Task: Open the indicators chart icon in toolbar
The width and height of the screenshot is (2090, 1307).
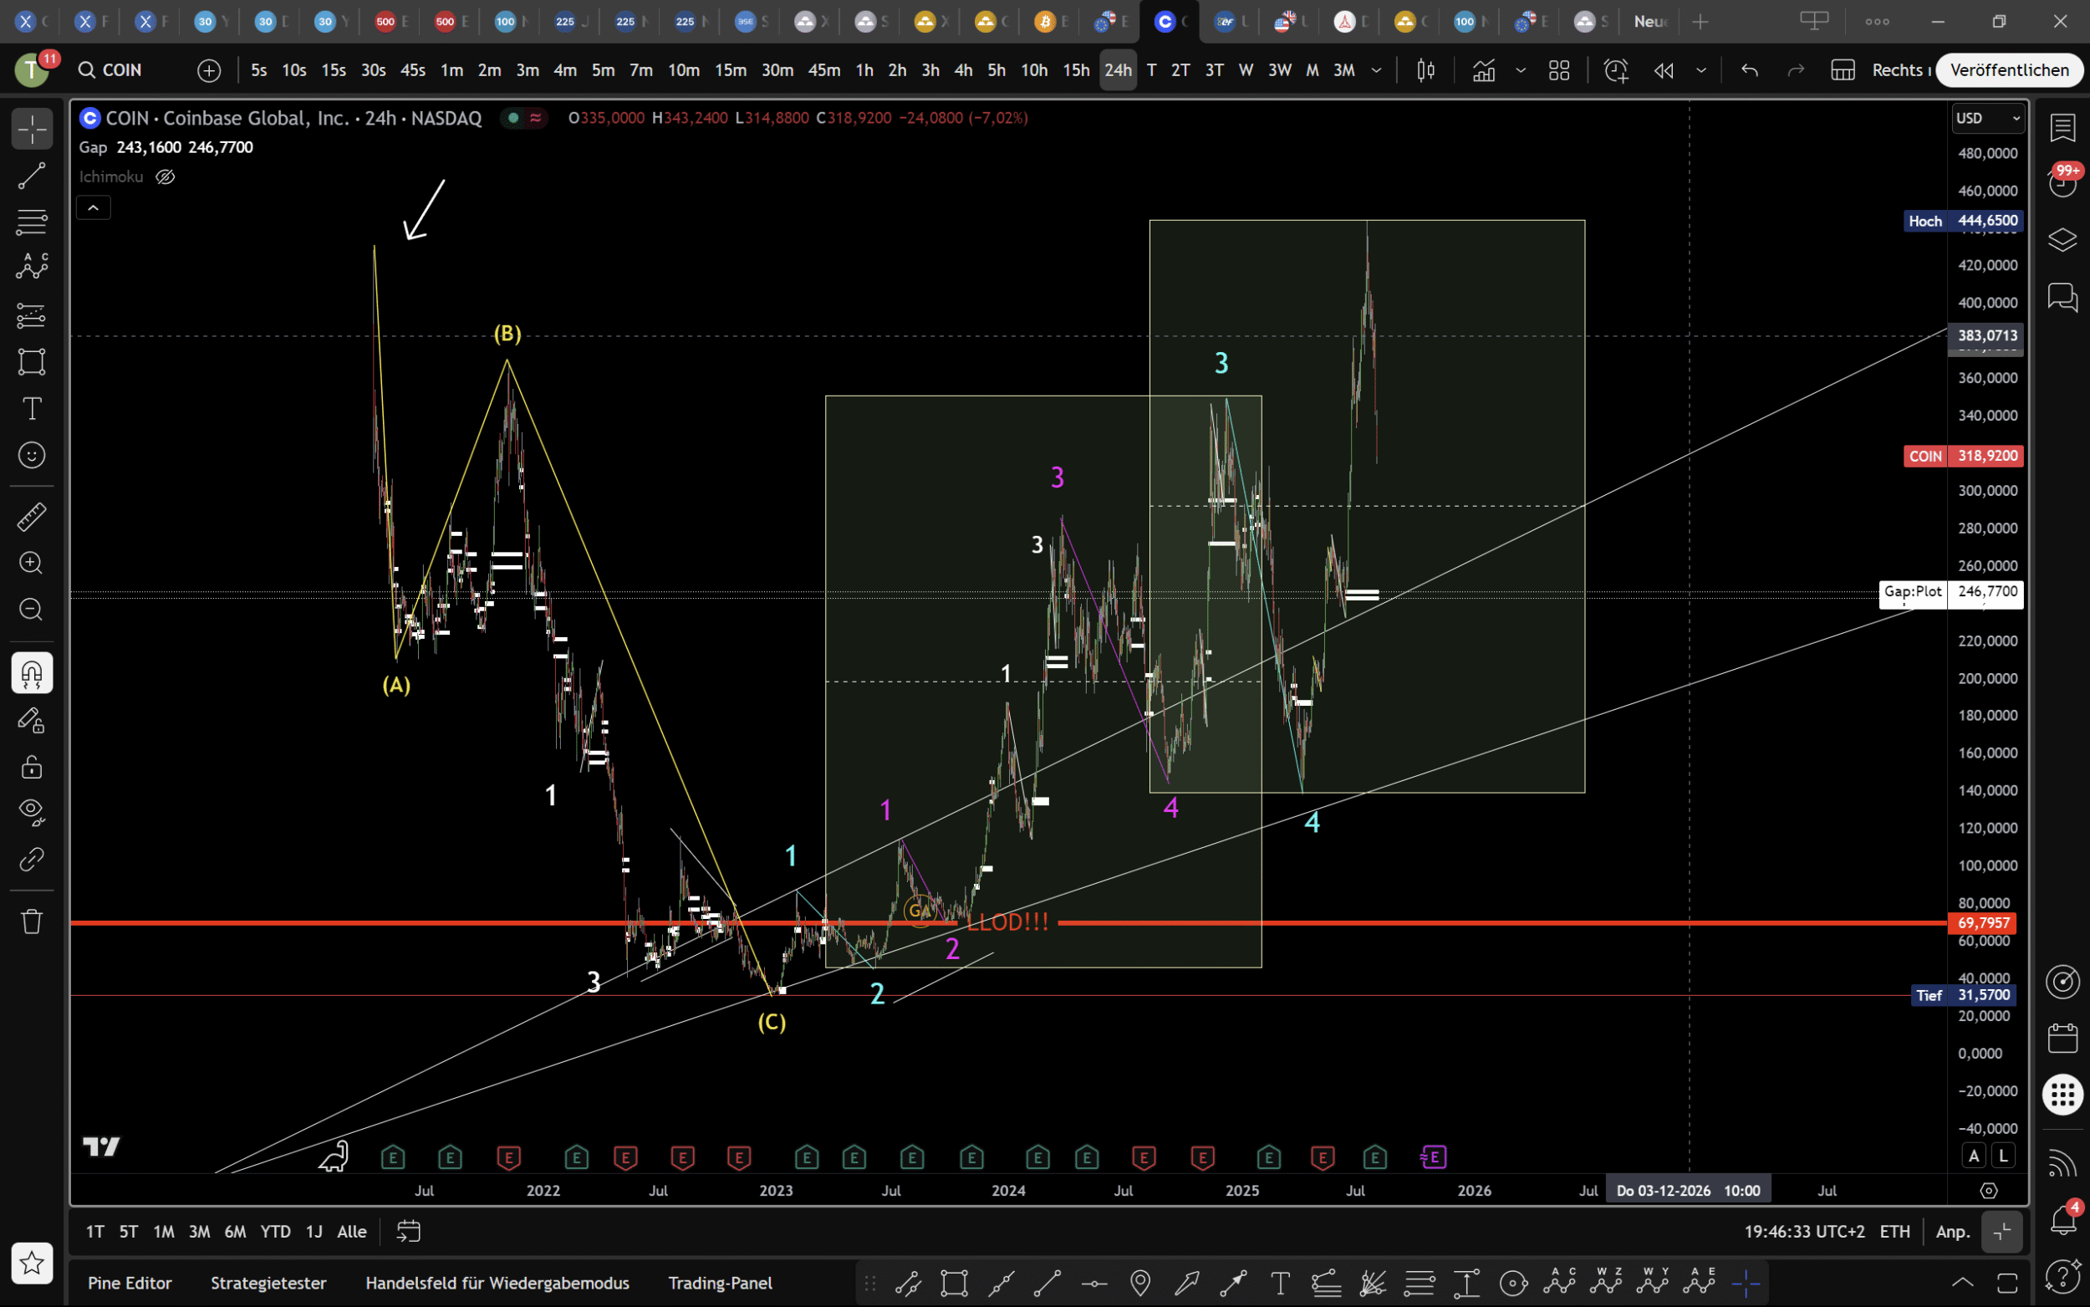Action: point(1483,70)
